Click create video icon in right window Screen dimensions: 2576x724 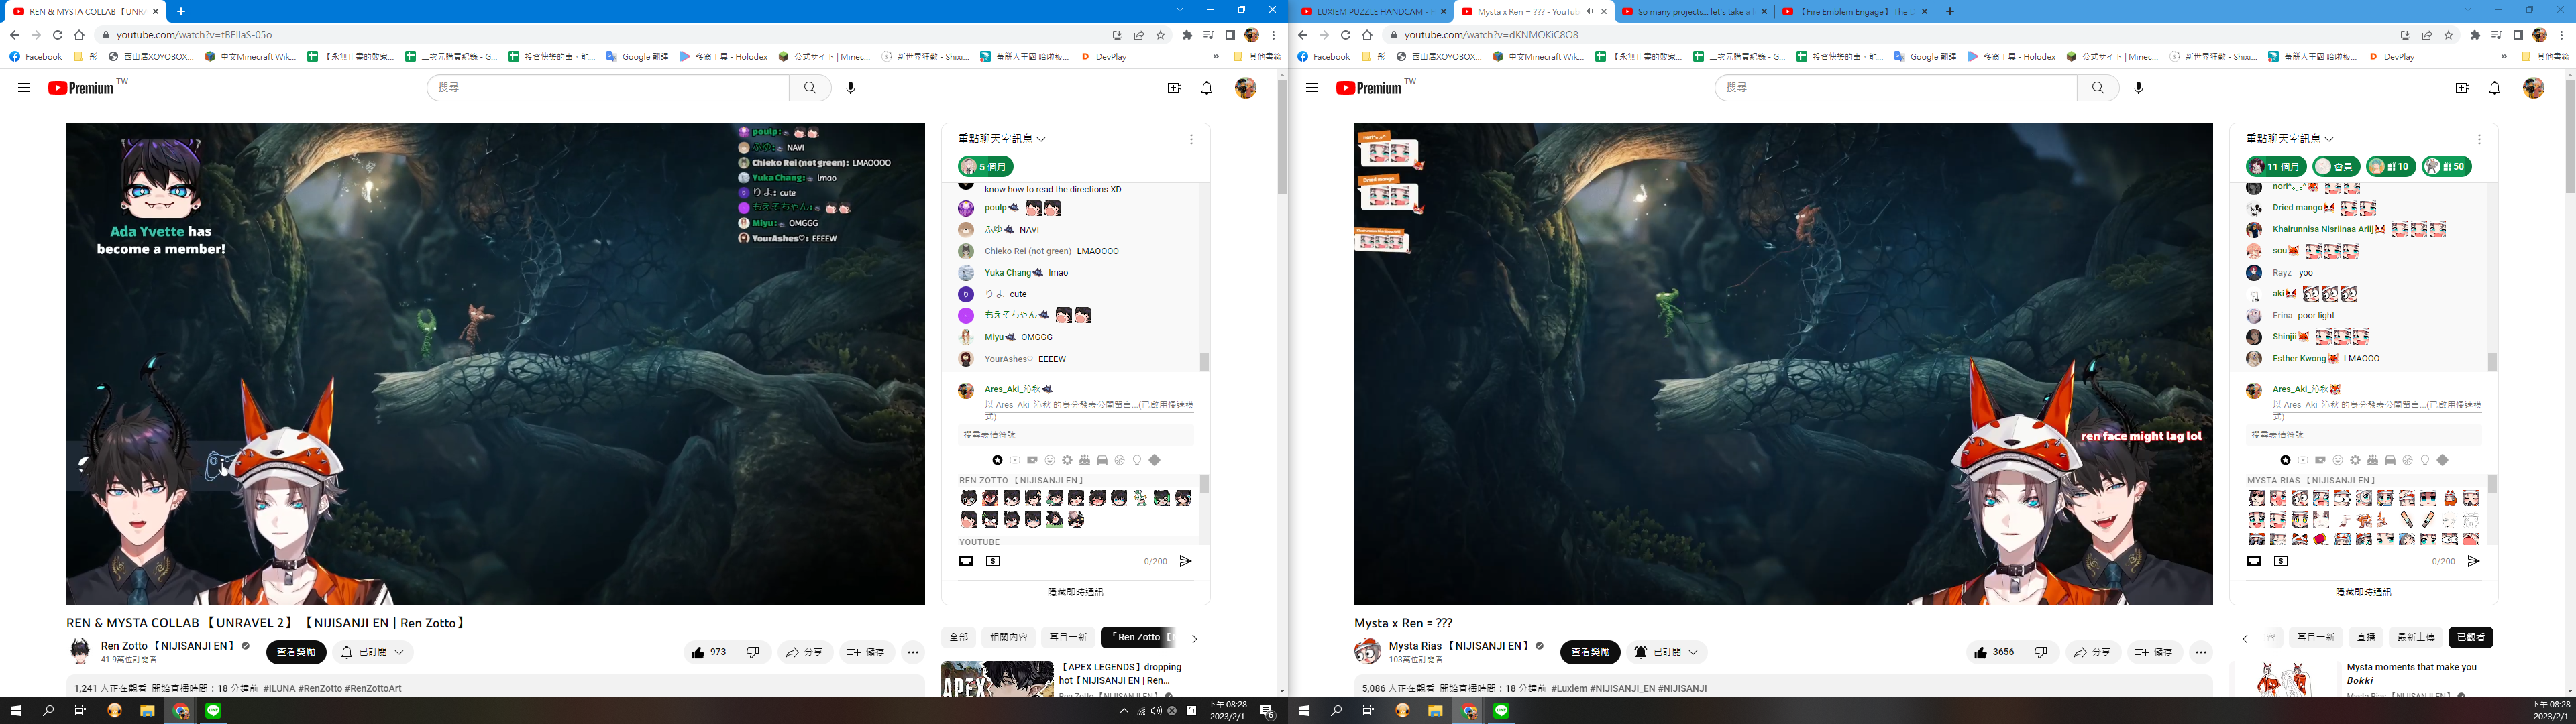point(2463,88)
